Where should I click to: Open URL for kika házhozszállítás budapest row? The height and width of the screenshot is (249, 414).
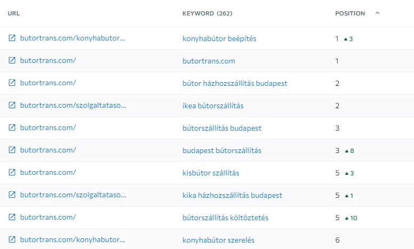point(73,195)
